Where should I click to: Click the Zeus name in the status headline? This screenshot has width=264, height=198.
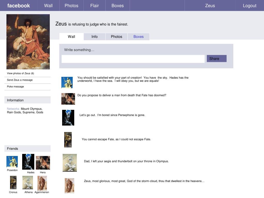[61, 24]
